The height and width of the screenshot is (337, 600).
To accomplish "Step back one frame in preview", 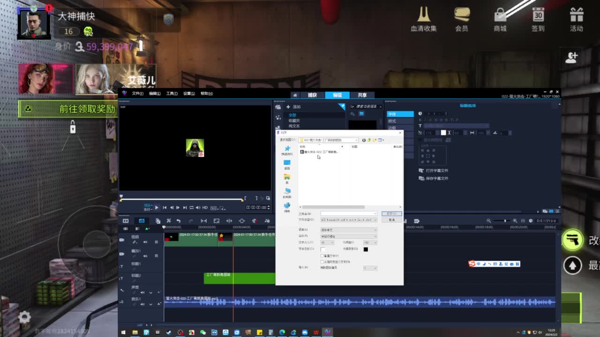I will click(171, 207).
